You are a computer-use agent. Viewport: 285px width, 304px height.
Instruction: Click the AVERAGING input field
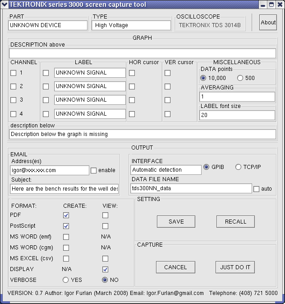click(237, 97)
